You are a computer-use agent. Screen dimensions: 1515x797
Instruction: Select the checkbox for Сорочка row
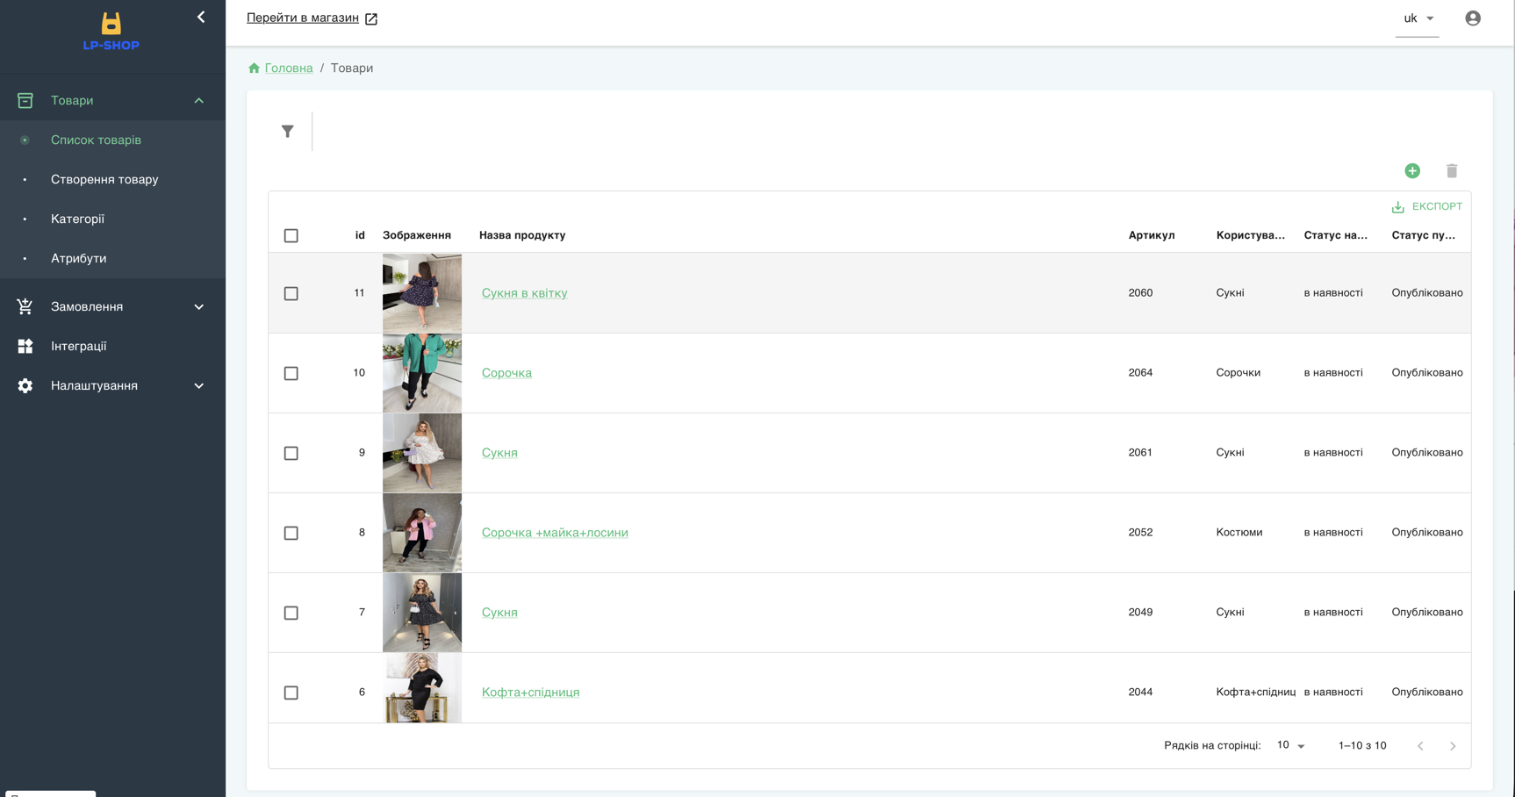click(291, 373)
